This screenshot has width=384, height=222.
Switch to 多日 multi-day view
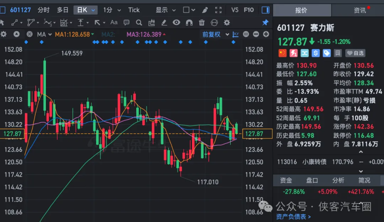tap(63, 10)
